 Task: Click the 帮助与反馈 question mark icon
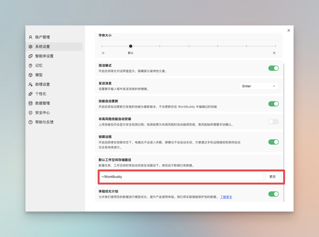tap(31, 122)
